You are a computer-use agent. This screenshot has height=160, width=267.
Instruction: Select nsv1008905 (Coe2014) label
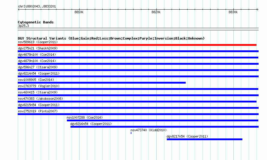tap(36, 80)
